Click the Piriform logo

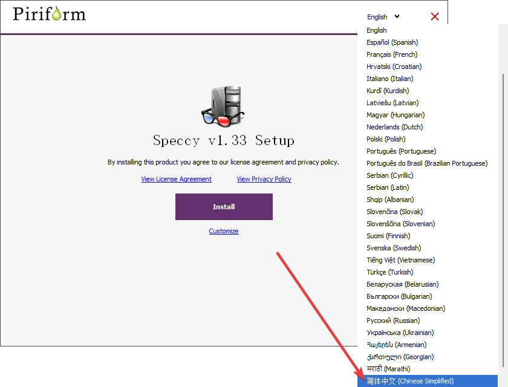[x=49, y=14]
